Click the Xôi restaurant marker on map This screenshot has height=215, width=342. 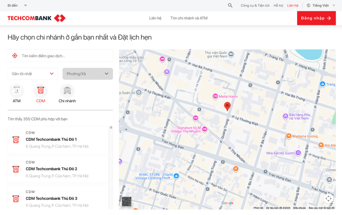[321, 145]
